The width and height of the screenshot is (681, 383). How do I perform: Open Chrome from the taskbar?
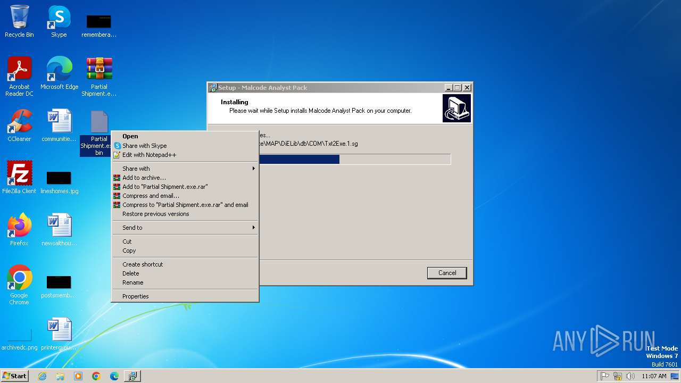[96, 376]
